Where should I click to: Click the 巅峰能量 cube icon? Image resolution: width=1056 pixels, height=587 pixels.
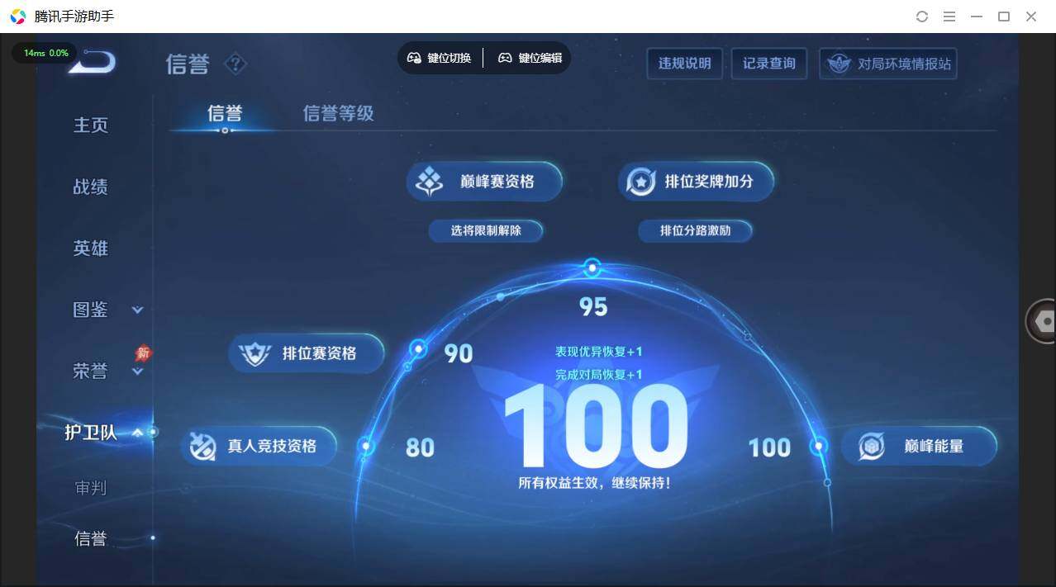tap(872, 447)
